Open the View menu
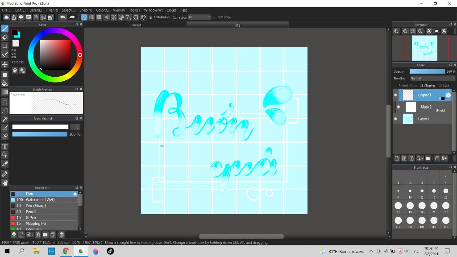The height and width of the screenshot is (257, 457). pyautogui.click(x=119, y=10)
